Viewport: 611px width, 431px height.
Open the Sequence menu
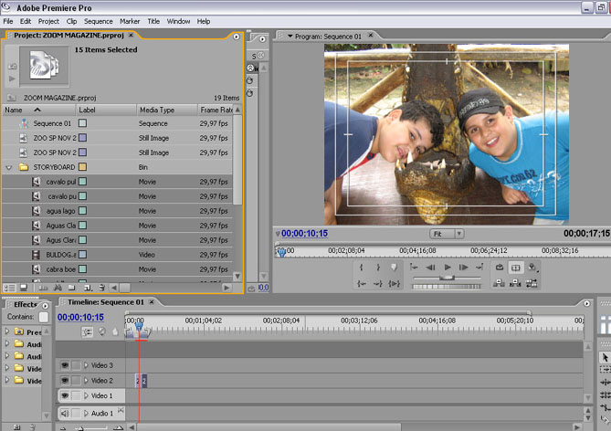(x=98, y=21)
